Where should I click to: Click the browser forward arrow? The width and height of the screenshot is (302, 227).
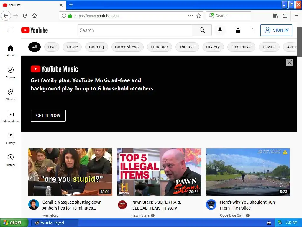pos(16,16)
